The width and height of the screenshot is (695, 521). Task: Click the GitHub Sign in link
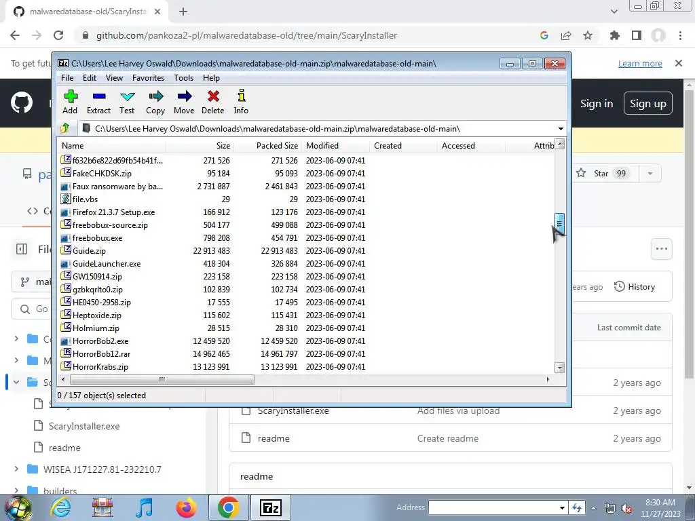597,104
